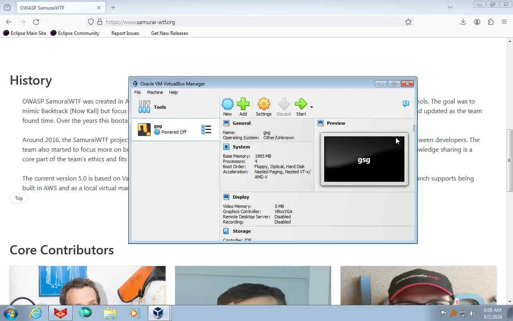Open Eclipse Main Site bookmark

pos(25,33)
